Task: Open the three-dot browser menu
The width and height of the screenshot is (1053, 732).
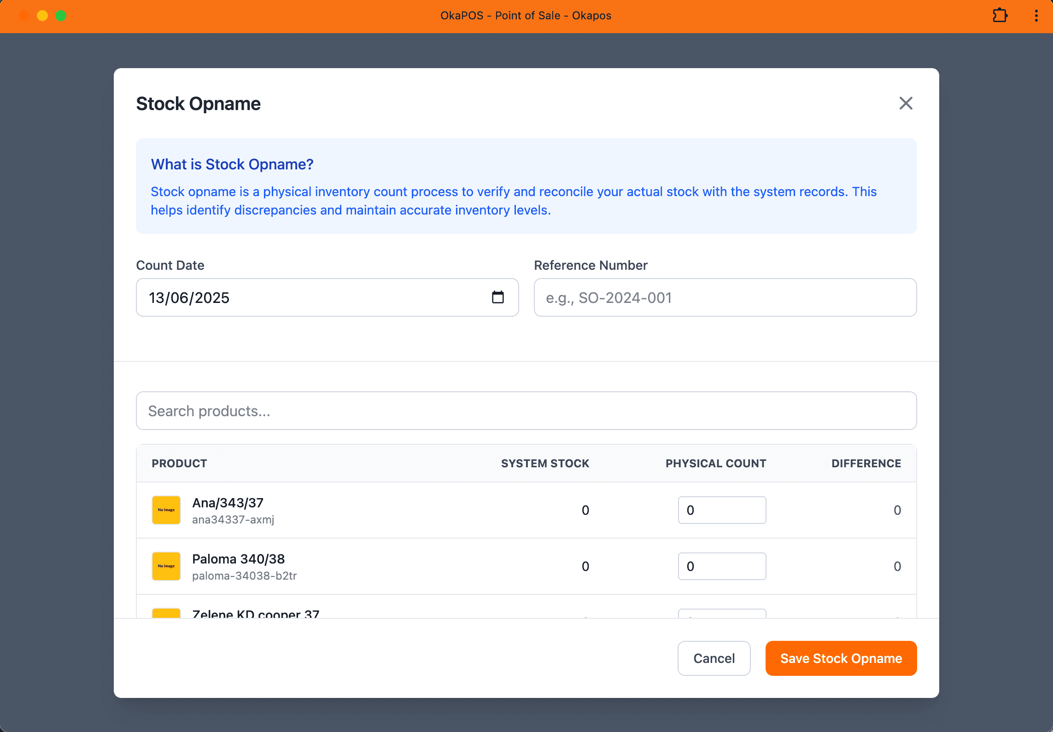Action: tap(1036, 15)
